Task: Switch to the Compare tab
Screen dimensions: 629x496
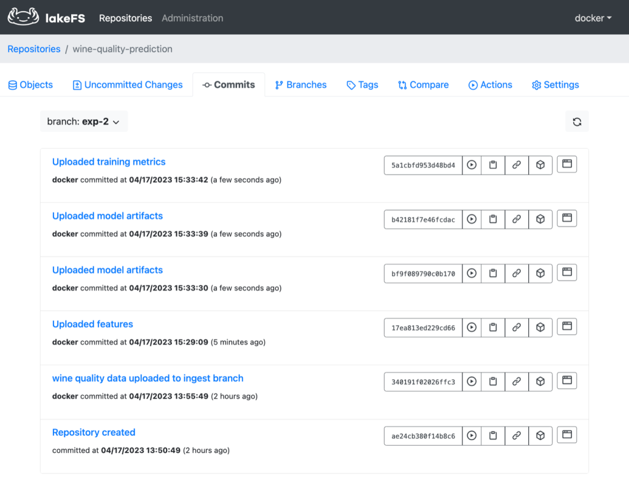Action: 423,85
